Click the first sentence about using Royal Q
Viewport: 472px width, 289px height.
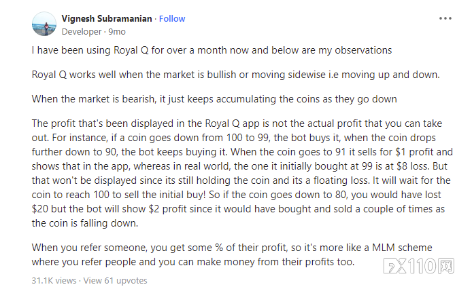tap(212, 50)
